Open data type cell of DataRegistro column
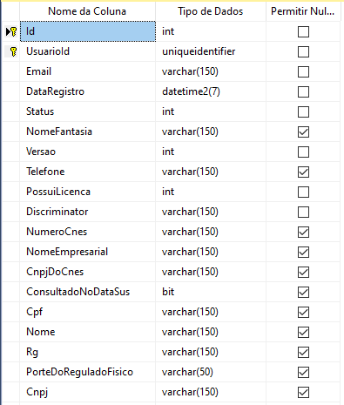This screenshot has height=405, width=344. [x=211, y=91]
